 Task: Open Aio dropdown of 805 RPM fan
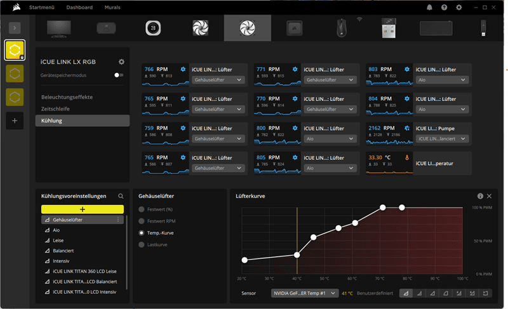[x=330, y=168]
